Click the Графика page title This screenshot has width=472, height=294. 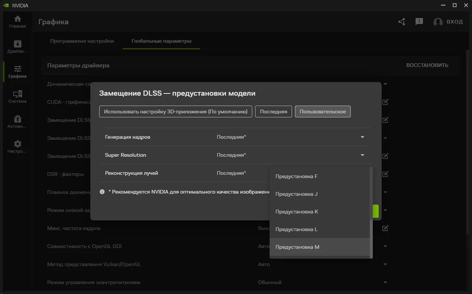53,22
